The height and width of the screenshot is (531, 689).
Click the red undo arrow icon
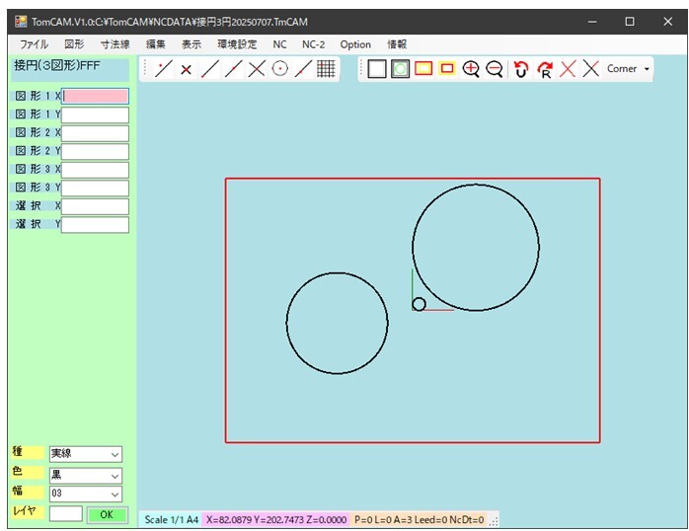point(521,69)
